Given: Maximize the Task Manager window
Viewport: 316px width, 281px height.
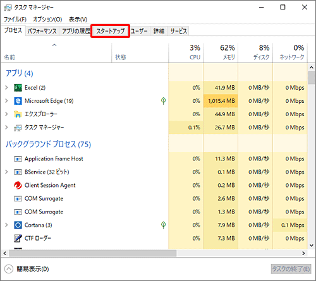Looking at the screenshot, I should coord(283,8).
